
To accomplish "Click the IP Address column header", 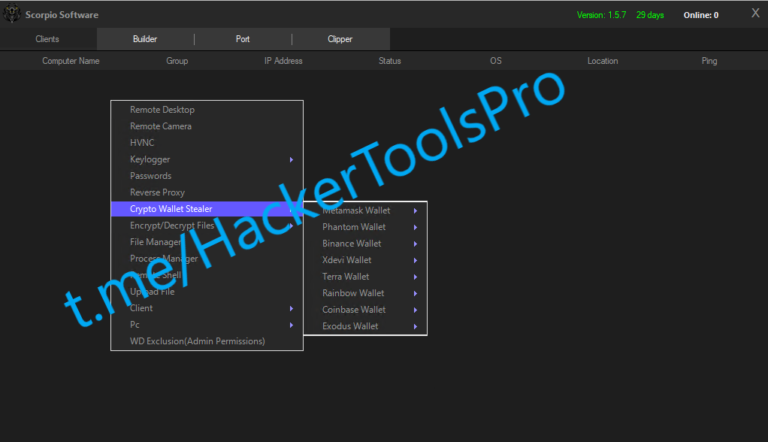I will 283,61.
